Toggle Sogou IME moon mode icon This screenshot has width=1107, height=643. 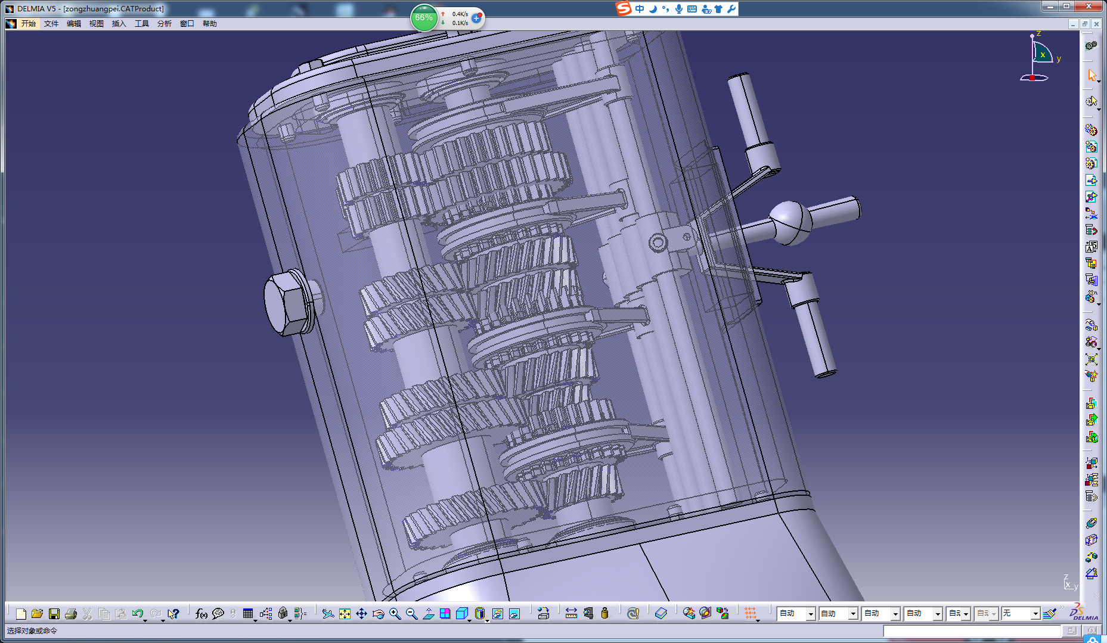pyautogui.click(x=653, y=9)
